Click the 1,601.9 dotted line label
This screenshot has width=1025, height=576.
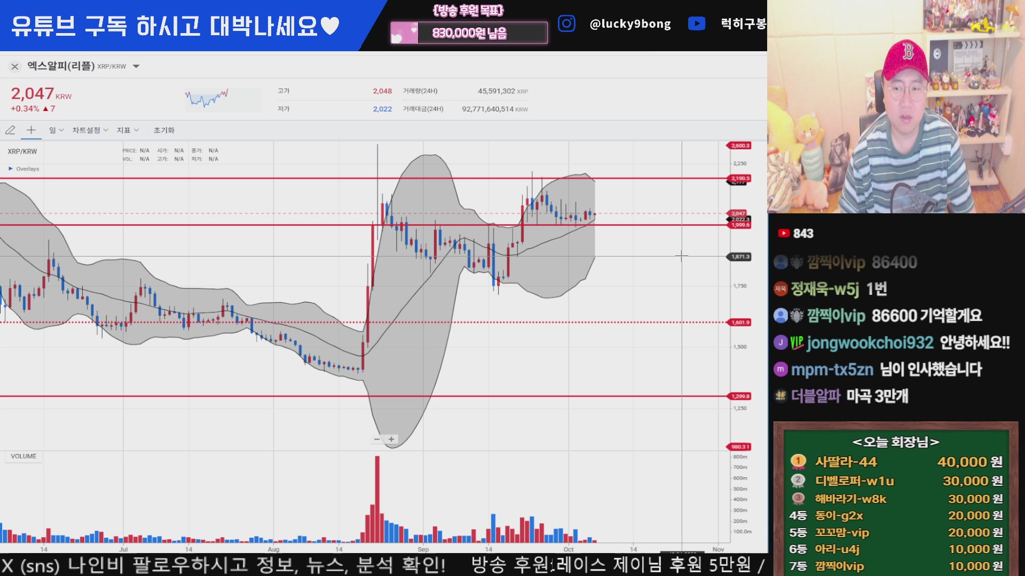[739, 322]
